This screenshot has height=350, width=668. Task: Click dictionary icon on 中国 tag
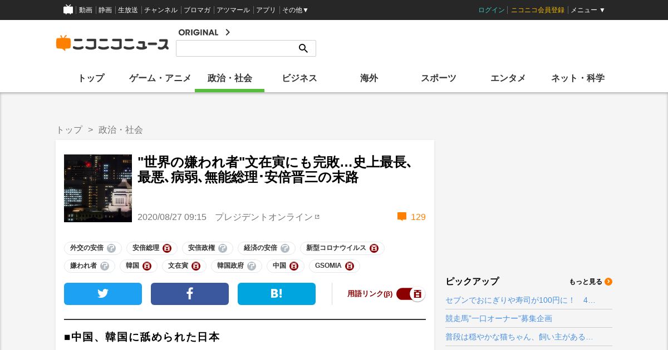click(294, 266)
